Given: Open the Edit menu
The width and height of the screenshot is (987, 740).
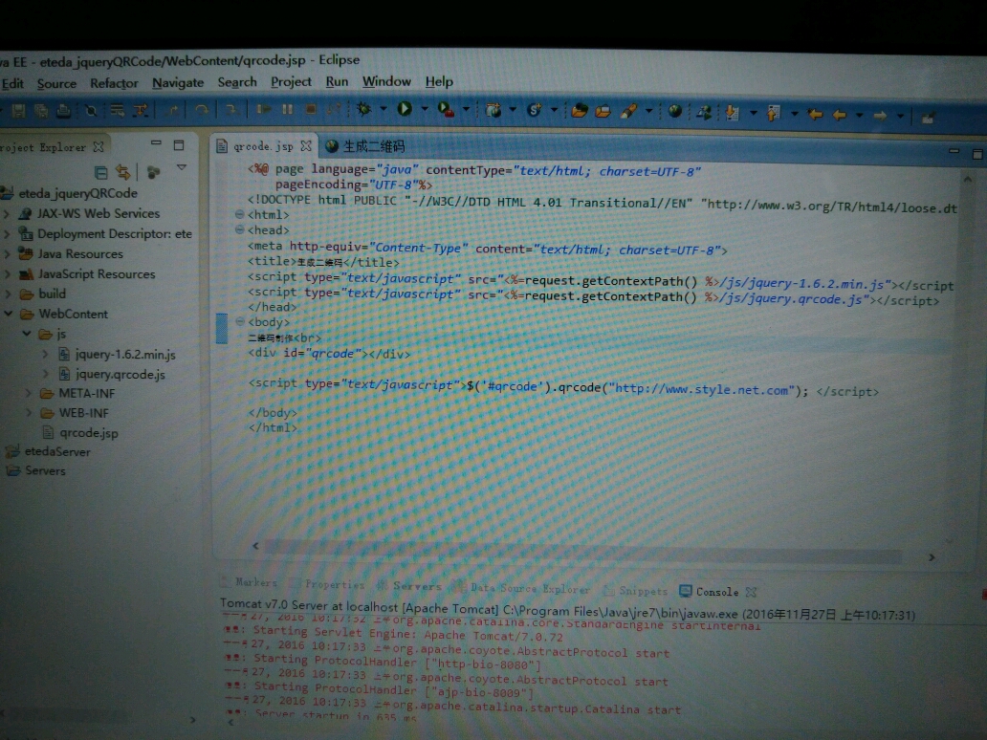Looking at the screenshot, I should click(x=12, y=83).
